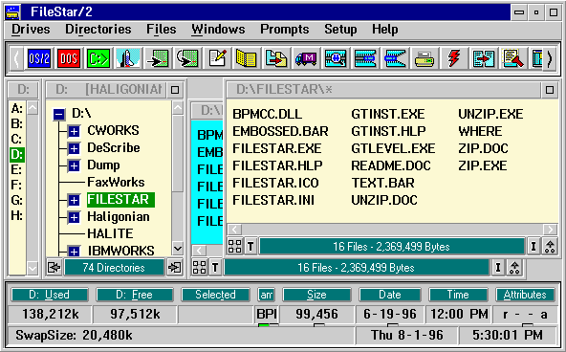Click the T button in FILESTAR window
This screenshot has height=352, width=566.
250,247
